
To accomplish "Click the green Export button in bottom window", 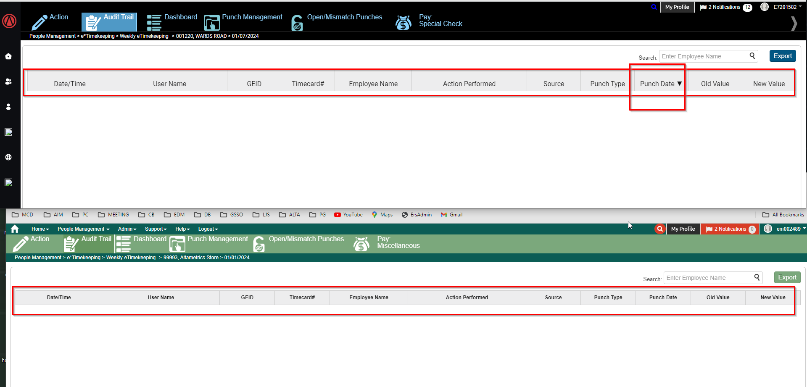I will point(787,277).
